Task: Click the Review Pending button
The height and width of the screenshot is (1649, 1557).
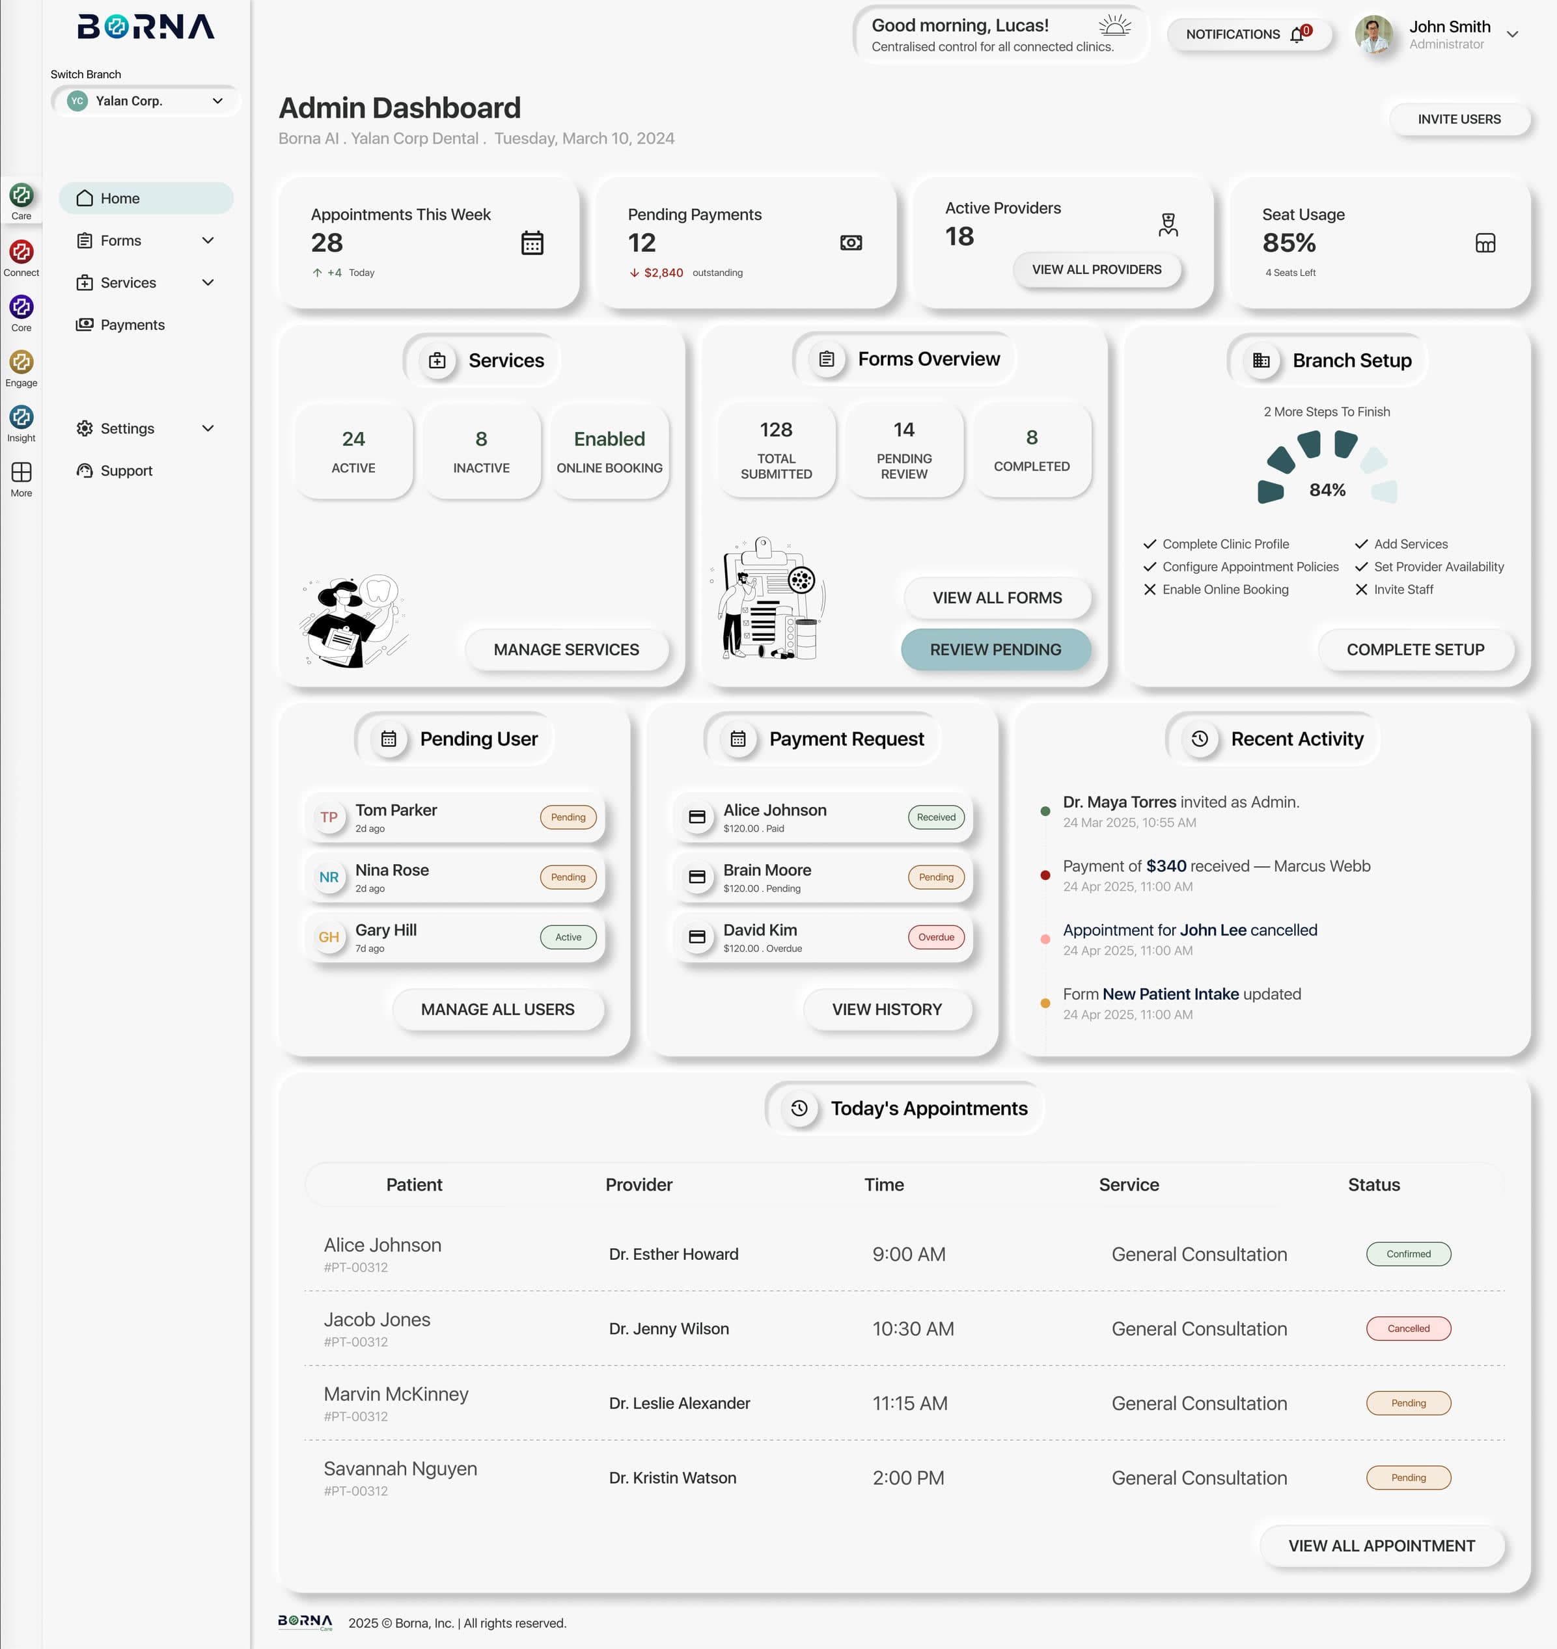Action: tap(995, 650)
